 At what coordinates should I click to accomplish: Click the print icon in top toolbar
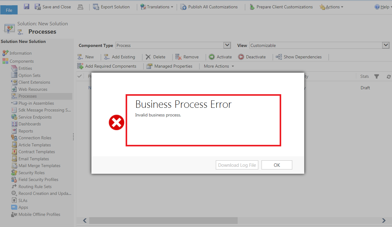[80, 7]
